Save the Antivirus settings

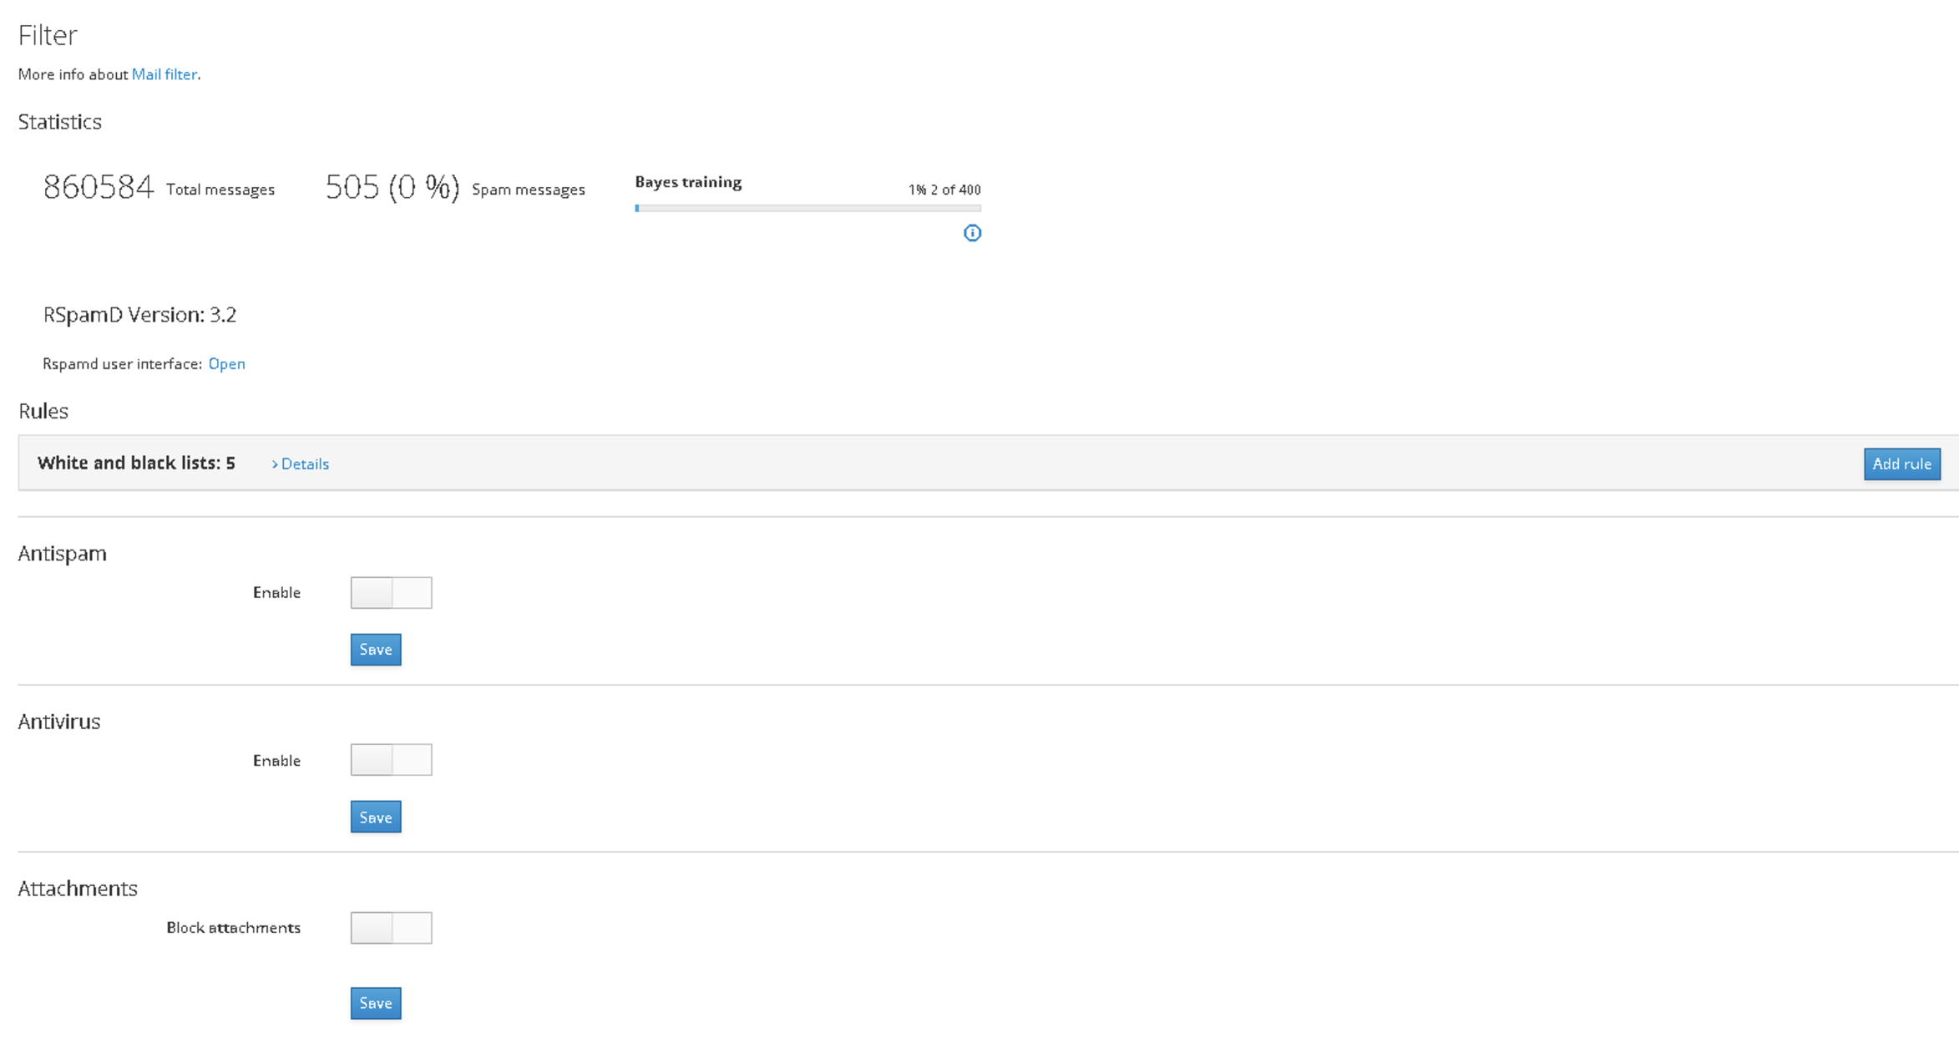click(375, 817)
